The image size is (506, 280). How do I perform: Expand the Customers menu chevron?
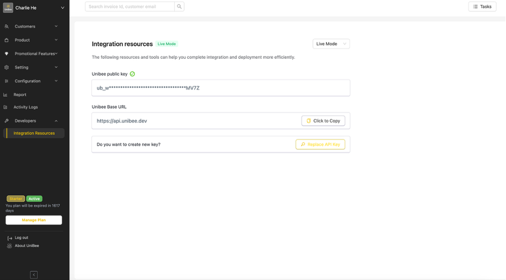pos(56,26)
